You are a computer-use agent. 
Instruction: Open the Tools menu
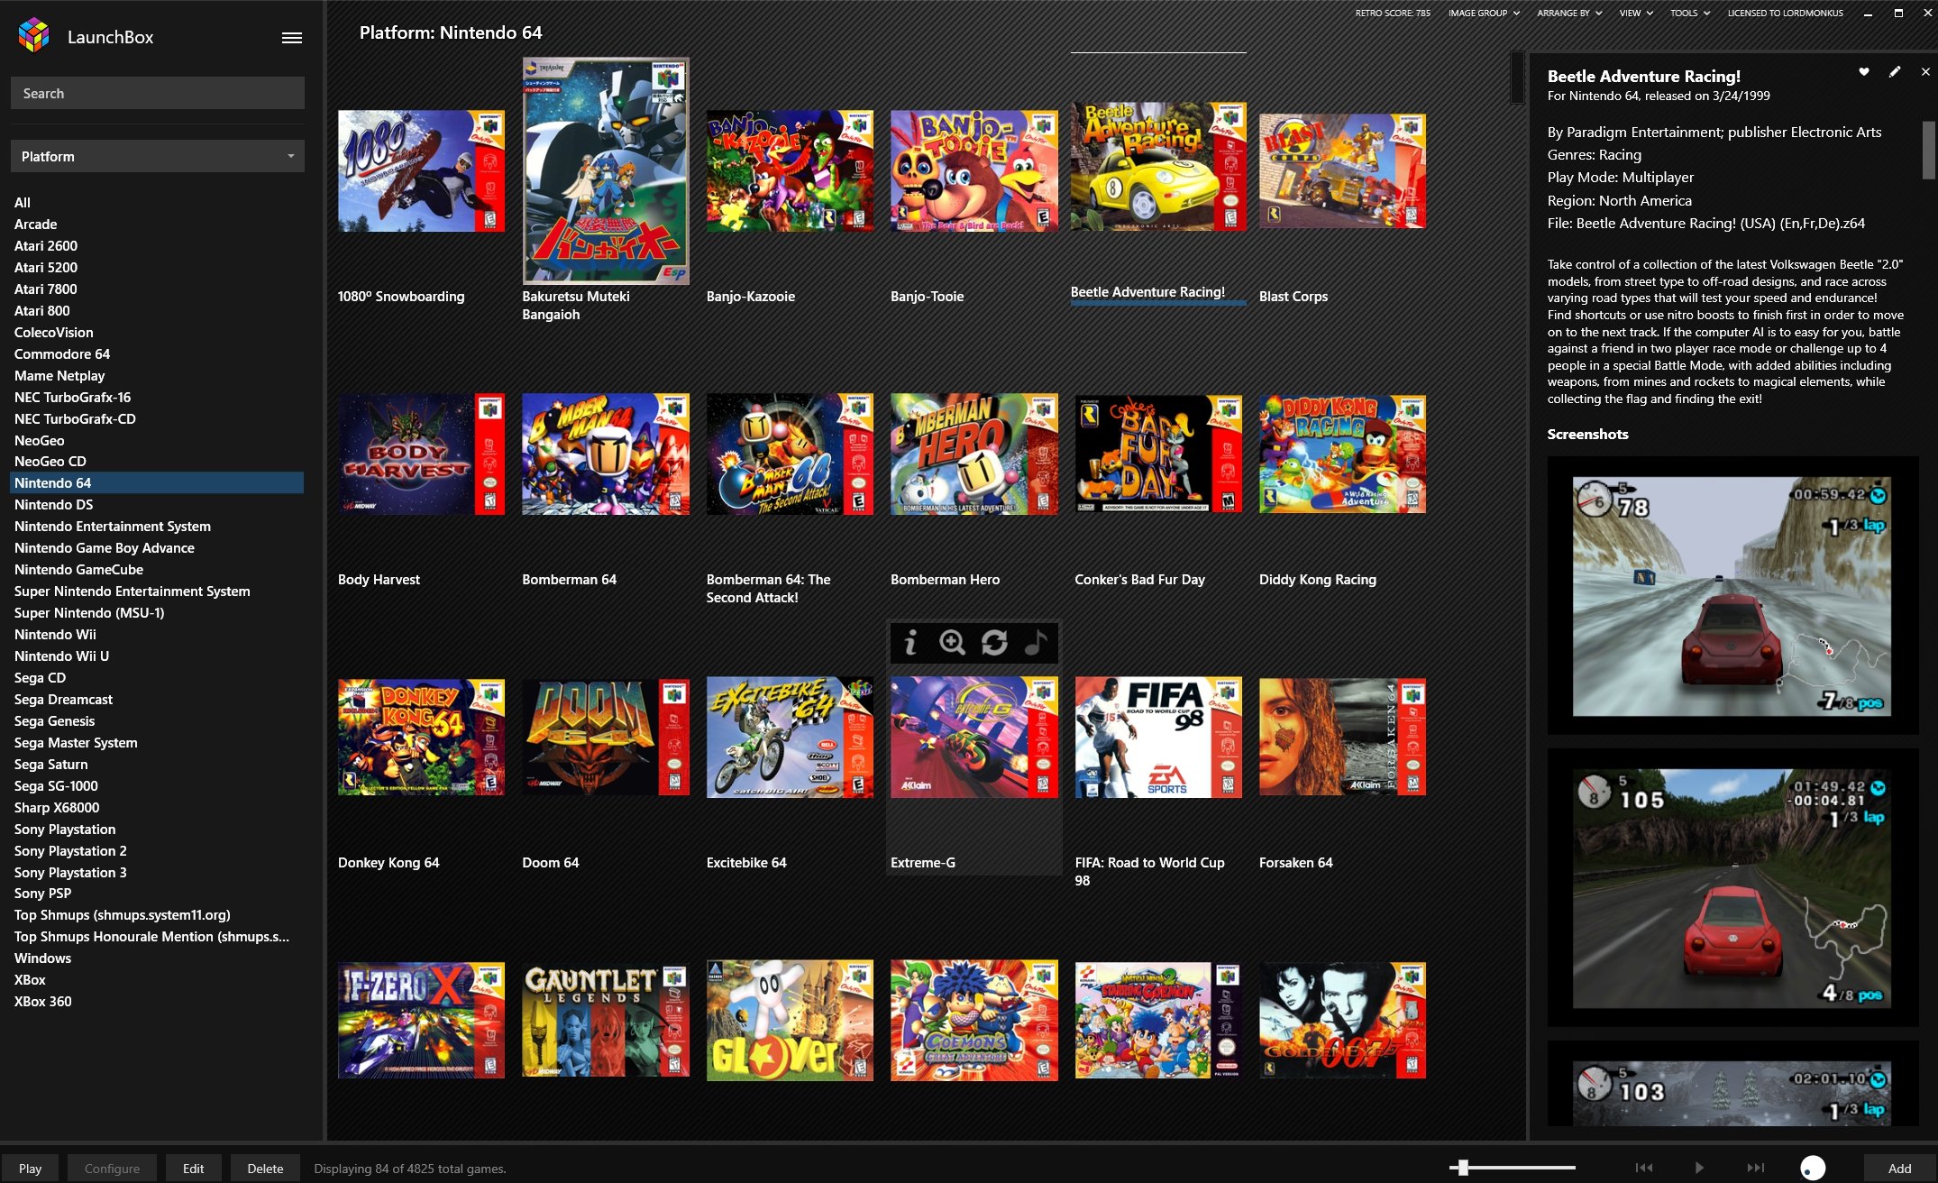pos(1690,13)
